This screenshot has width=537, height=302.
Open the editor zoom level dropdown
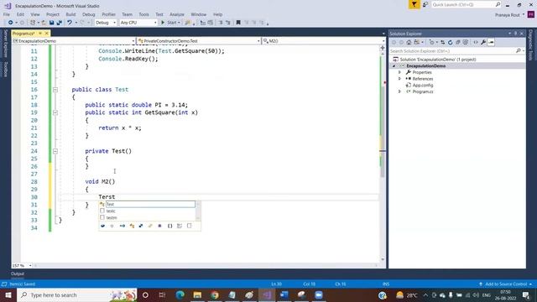pos(22,265)
